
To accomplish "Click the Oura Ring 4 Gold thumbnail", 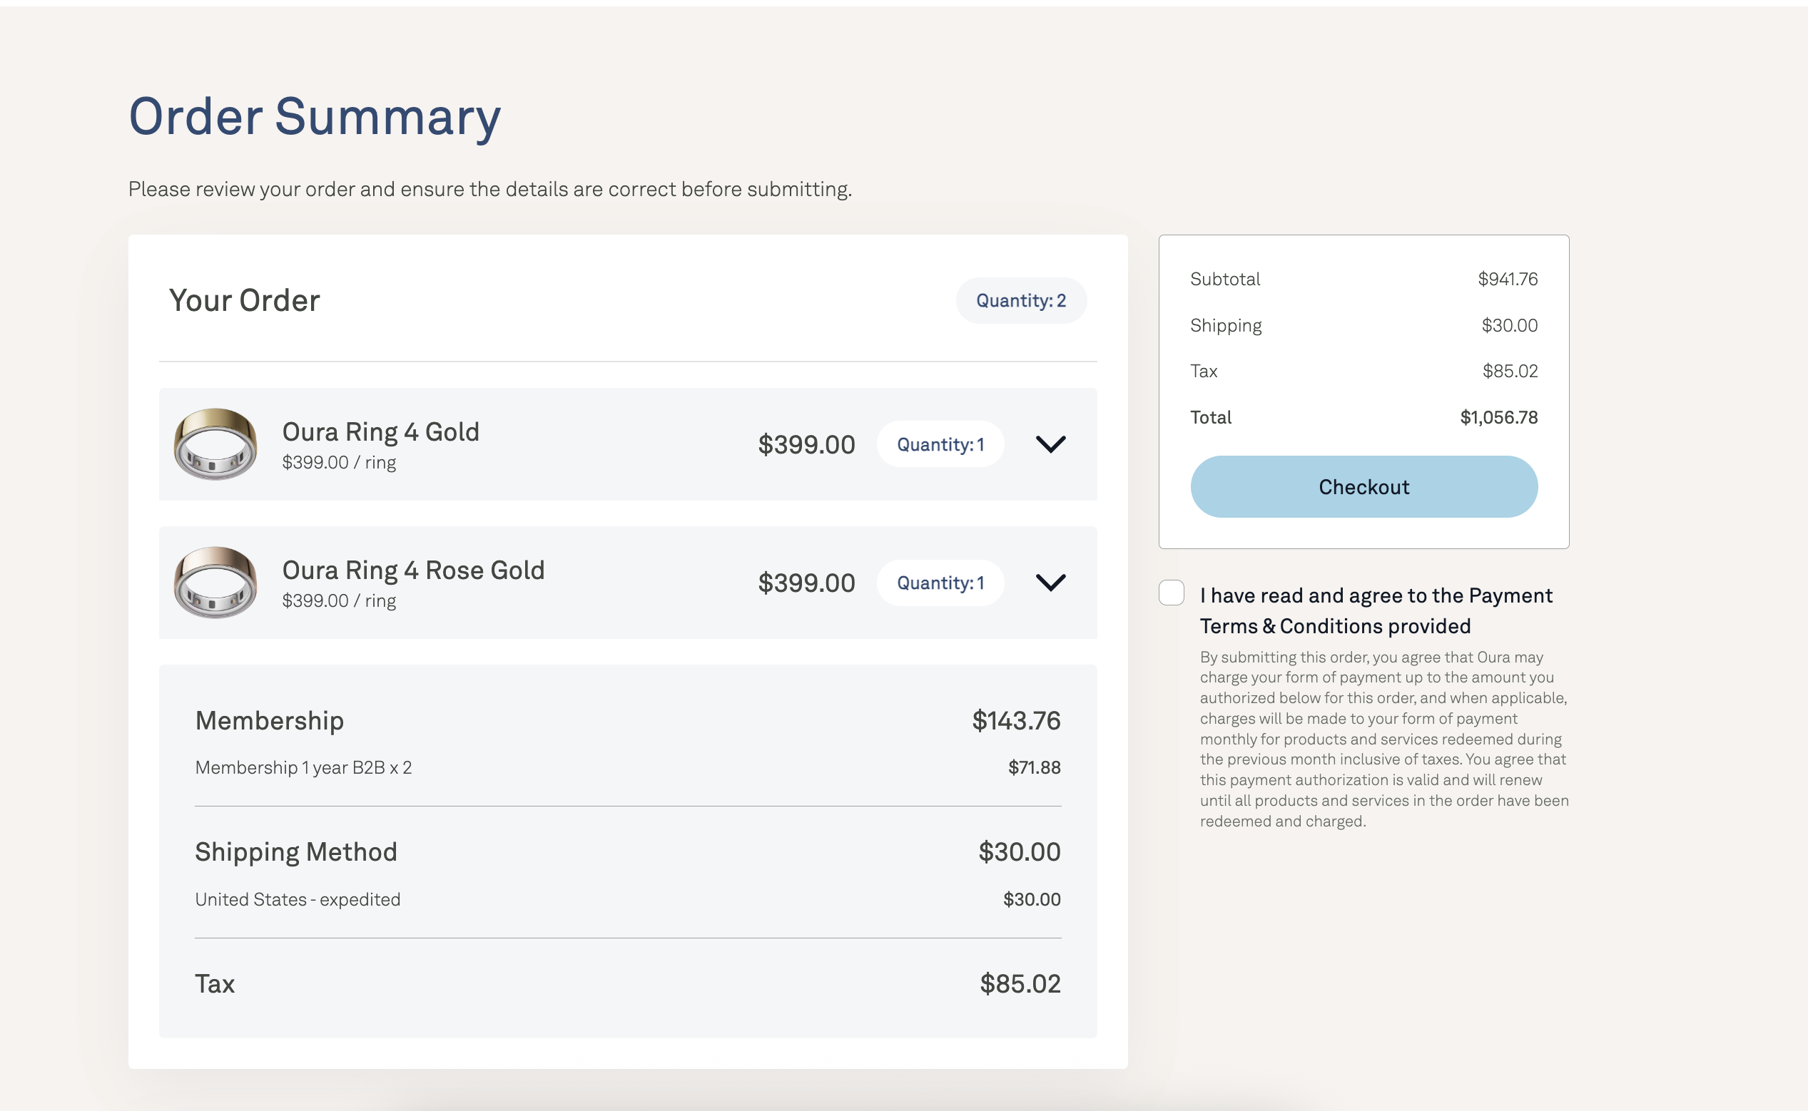I will (x=215, y=444).
